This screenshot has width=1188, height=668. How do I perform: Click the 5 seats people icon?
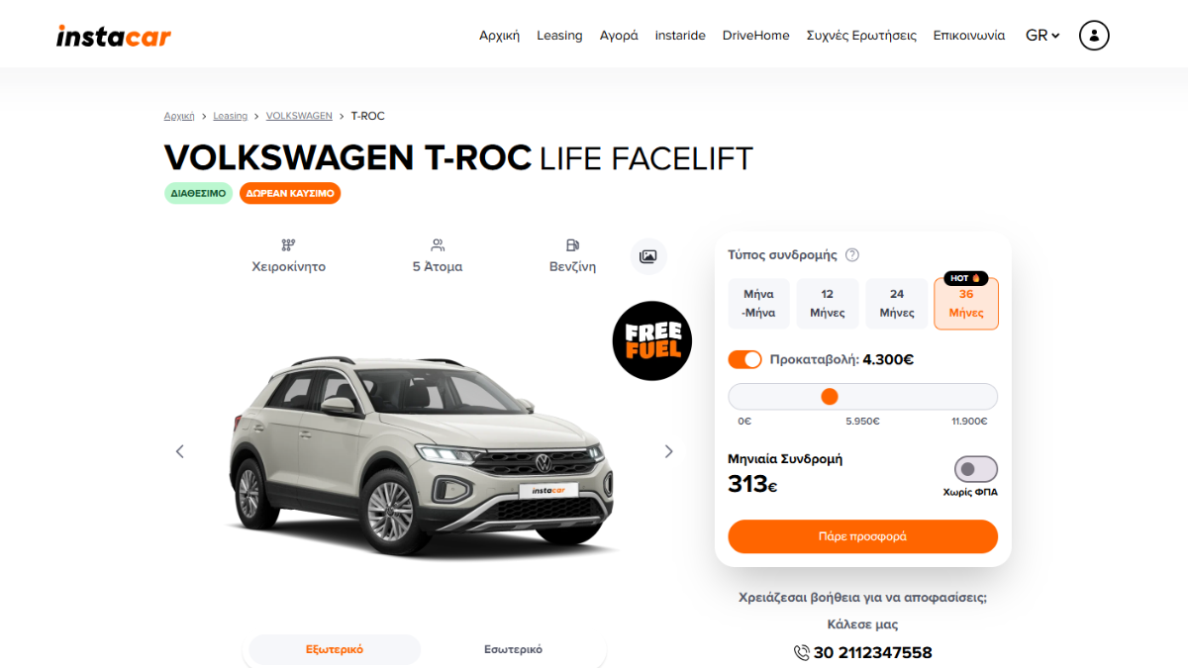coord(438,244)
